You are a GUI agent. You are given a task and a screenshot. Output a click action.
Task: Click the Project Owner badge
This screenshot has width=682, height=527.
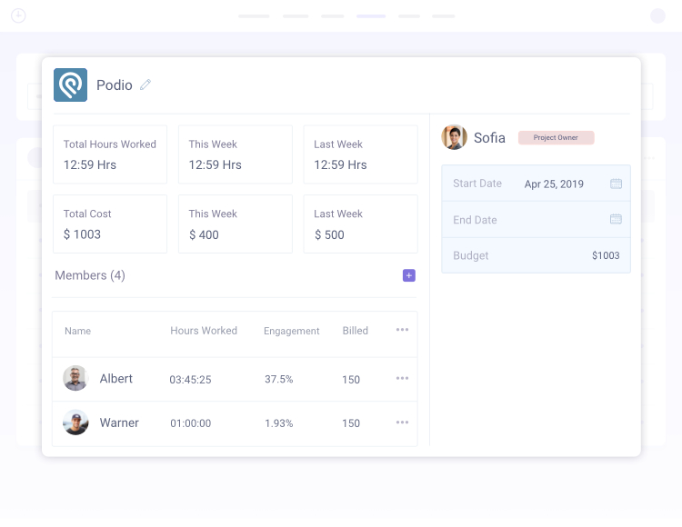556,138
